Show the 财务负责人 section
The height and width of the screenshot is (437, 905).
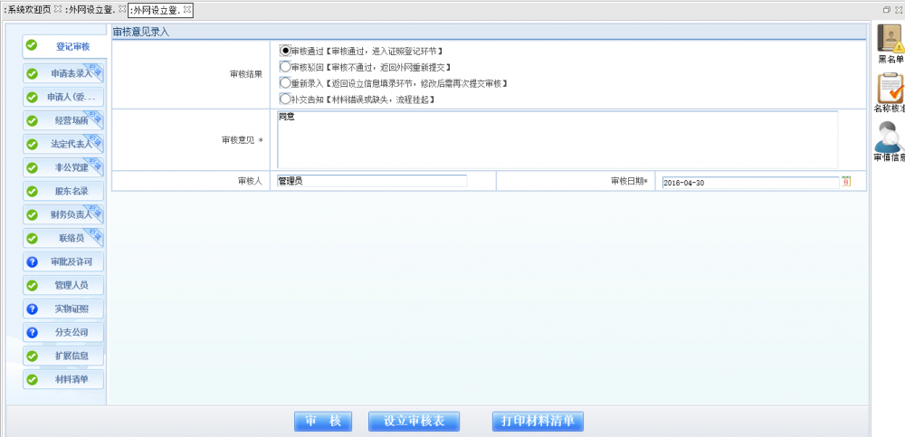(x=63, y=214)
